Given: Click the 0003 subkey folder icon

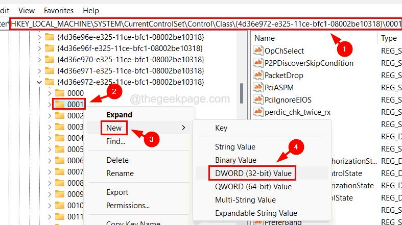Looking at the screenshot, I should click(60, 127).
